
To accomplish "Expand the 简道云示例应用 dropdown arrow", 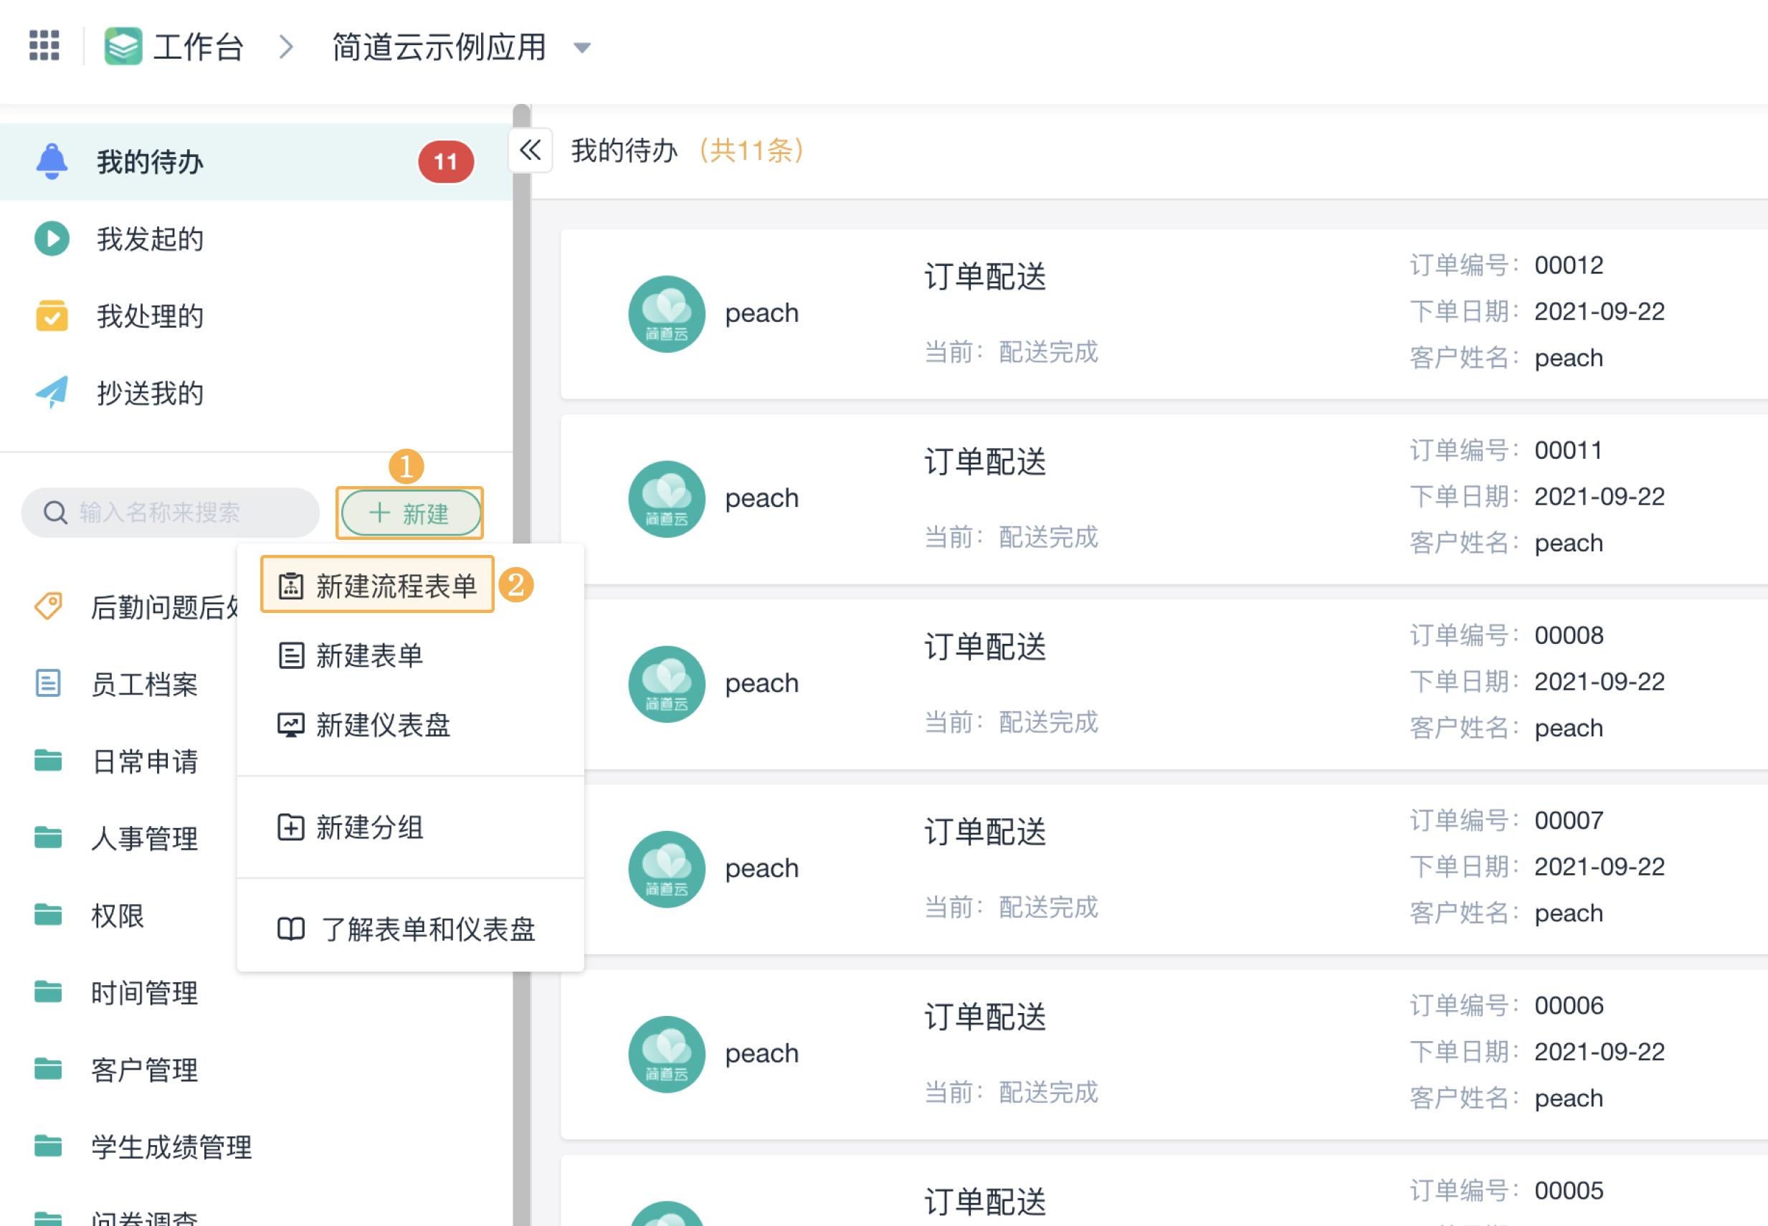I will coord(582,47).
